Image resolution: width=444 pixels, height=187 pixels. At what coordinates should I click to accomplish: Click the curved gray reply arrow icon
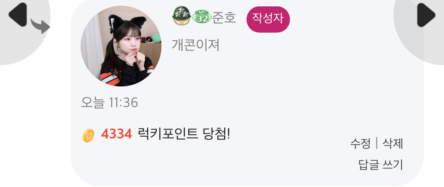point(40,26)
